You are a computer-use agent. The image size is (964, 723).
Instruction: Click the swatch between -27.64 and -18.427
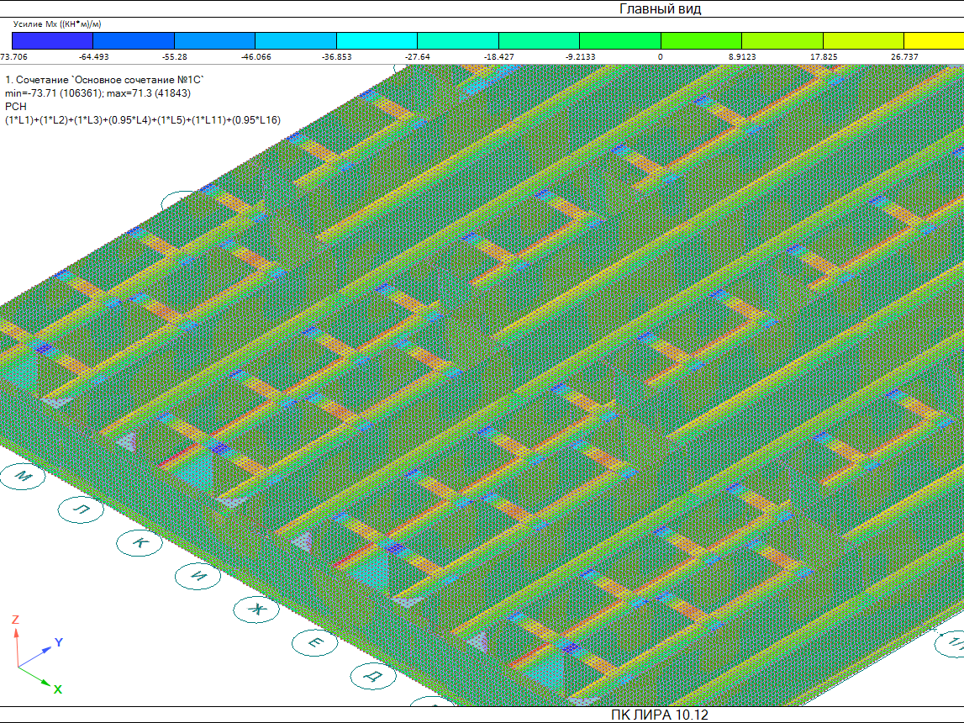tap(458, 41)
